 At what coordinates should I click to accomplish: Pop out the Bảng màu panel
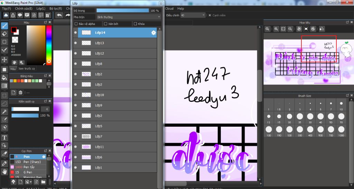point(45,76)
